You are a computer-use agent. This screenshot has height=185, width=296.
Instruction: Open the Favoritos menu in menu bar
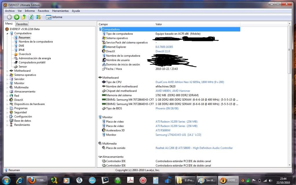[43, 11]
